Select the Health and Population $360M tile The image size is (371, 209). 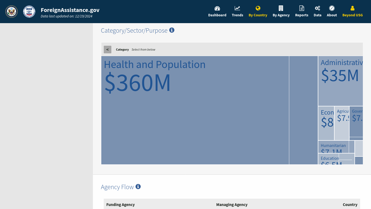[195, 110]
